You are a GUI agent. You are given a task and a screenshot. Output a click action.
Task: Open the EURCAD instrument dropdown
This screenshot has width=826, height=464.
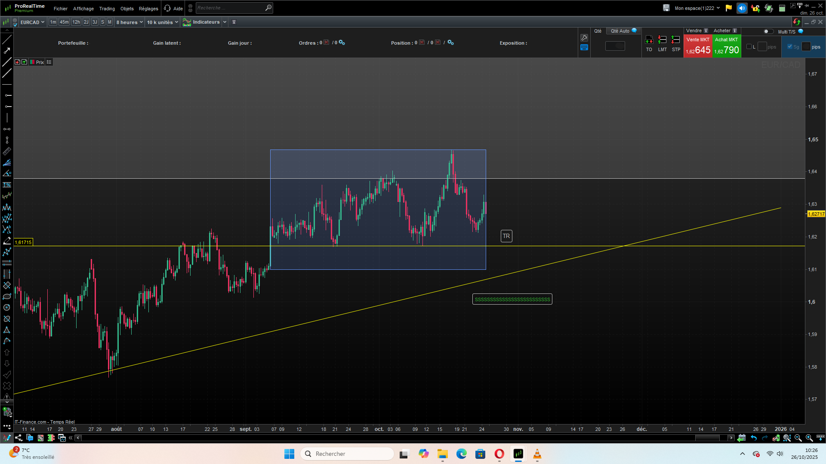click(x=32, y=22)
